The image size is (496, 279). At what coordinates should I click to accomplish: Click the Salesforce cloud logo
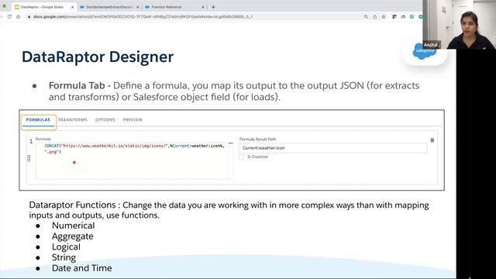pyautogui.click(x=425, y=52)
